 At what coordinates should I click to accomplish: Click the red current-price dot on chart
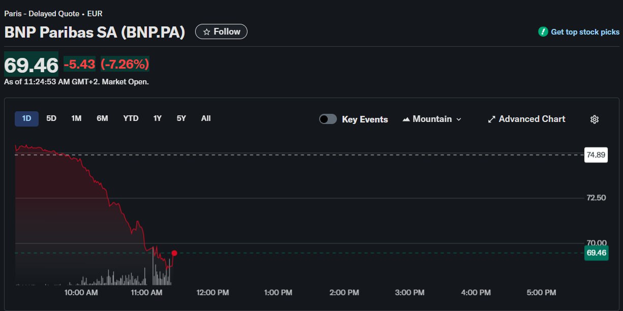[x=174, y=253]
